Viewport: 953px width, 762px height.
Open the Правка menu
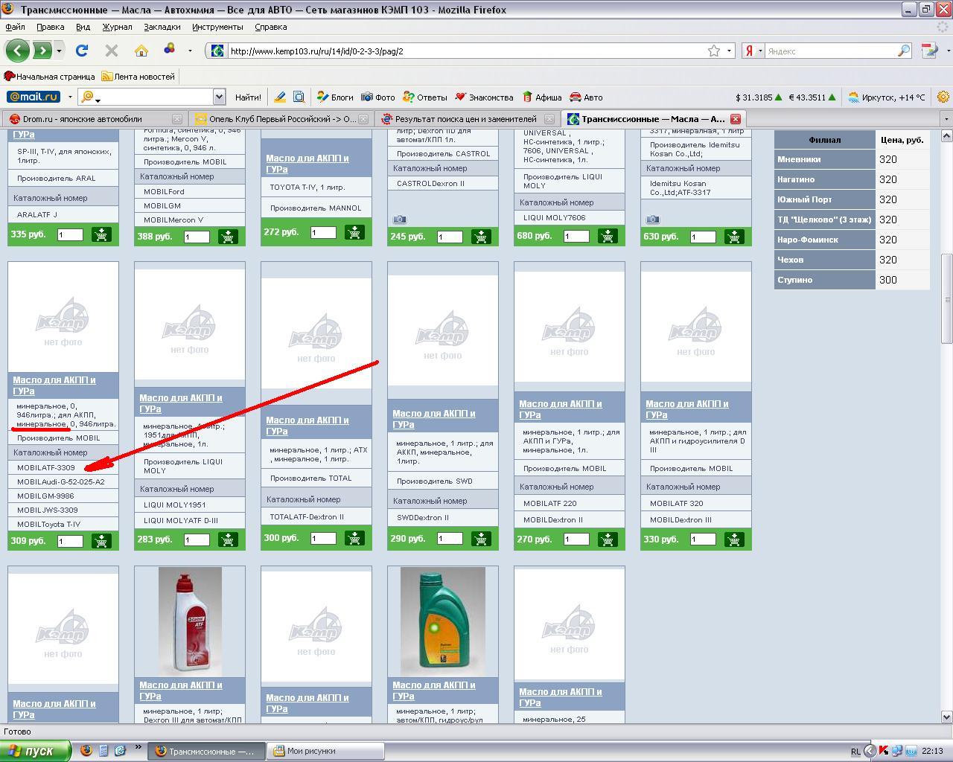(50, 27)
